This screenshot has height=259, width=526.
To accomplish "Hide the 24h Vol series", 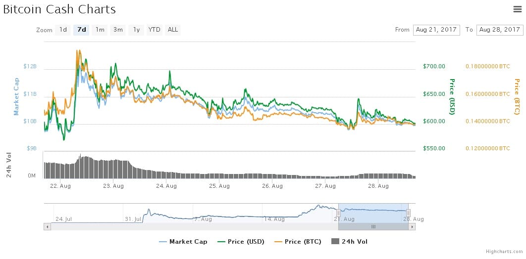I will tap(349, 242).
